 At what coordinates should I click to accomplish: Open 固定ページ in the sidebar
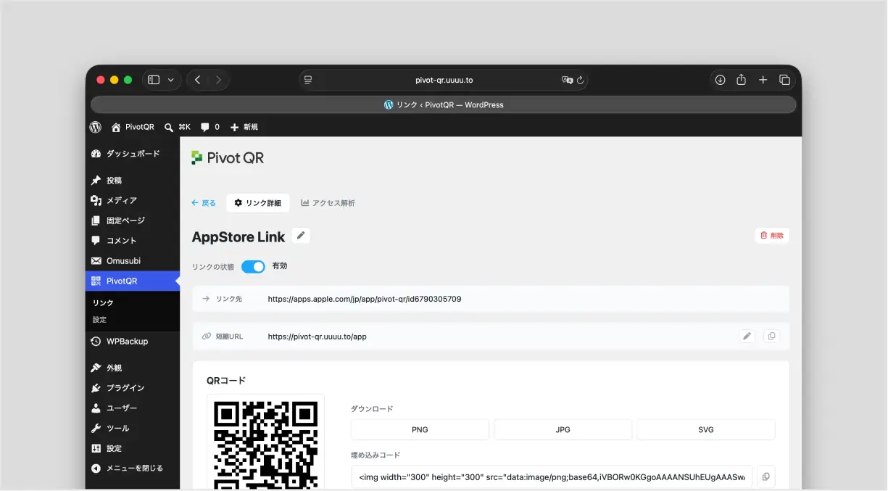click(x=133, y=220)
